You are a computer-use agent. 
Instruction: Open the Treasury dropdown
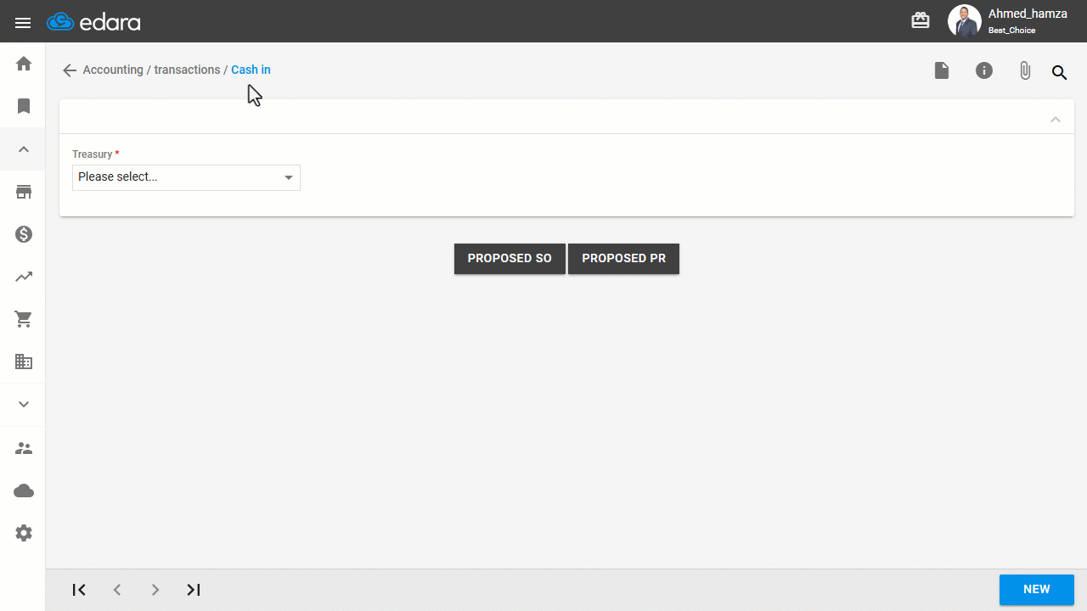tap(186, 177)
